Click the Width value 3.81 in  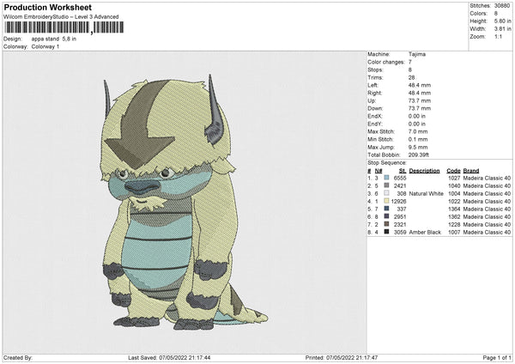pos(502,29)
